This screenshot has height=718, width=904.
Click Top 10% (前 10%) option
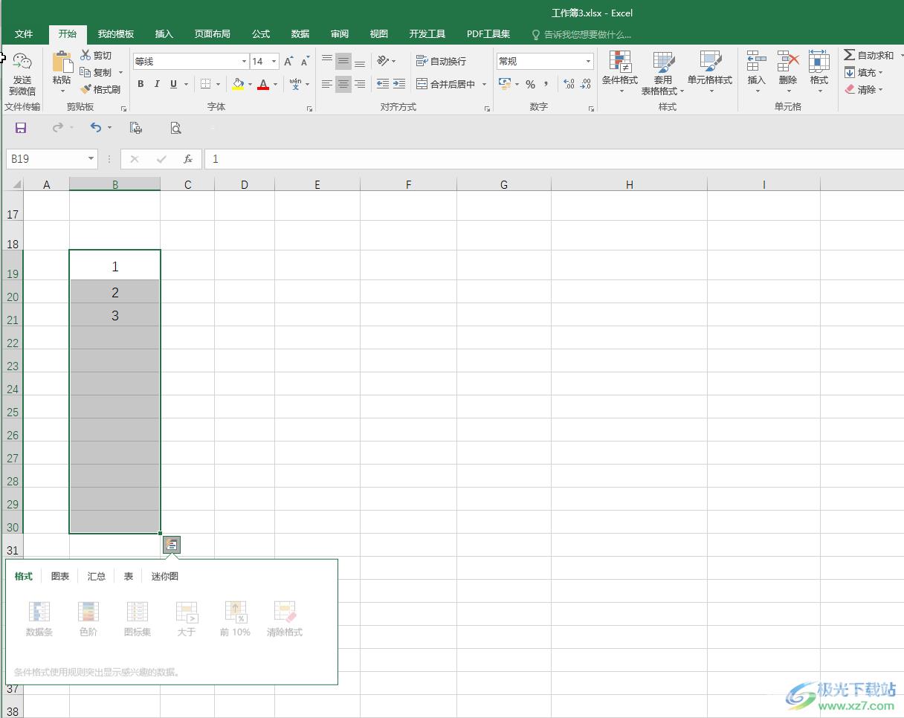(235, 619)
